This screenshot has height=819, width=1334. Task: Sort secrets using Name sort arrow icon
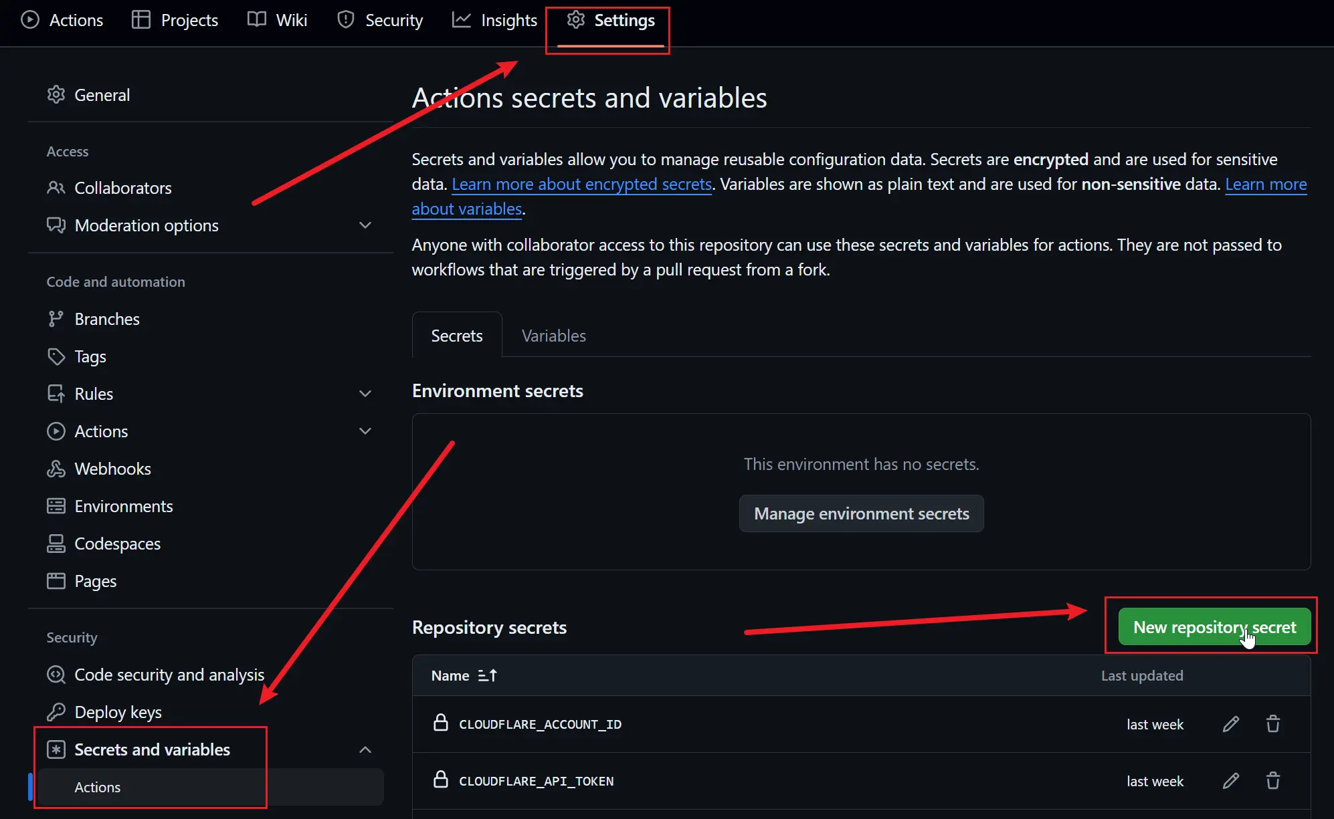(x=488, y=676)
